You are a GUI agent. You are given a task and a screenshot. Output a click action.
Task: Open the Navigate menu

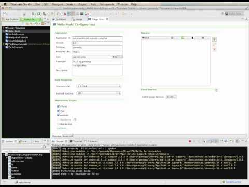(x=57, y=4)
